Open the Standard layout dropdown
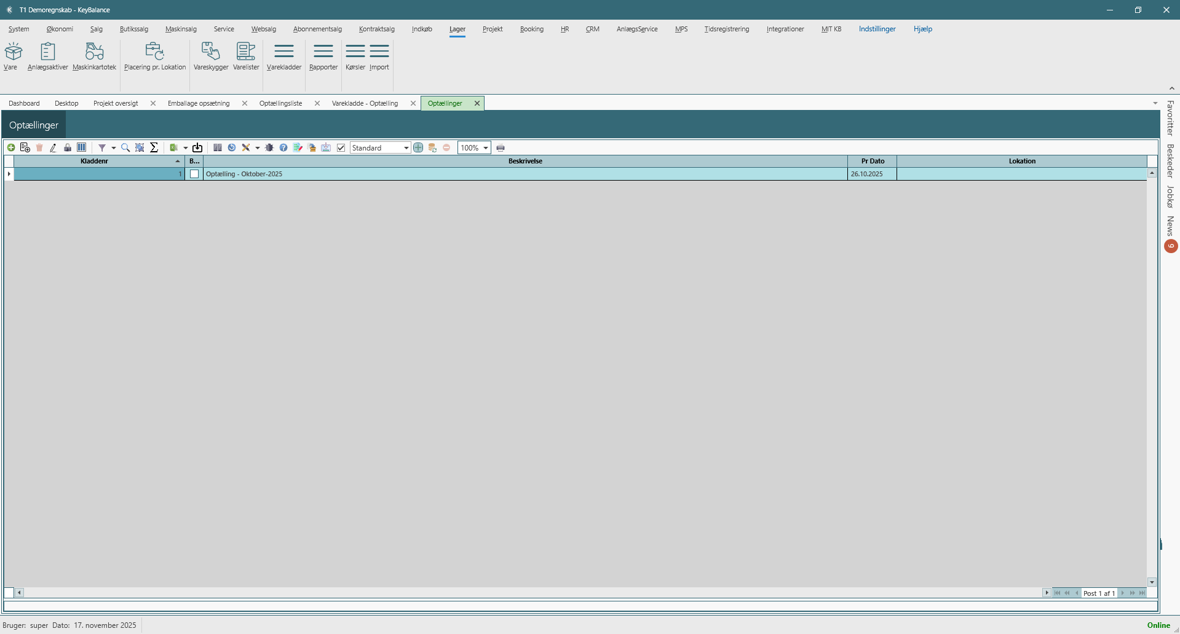Viewport: 1180px width, 634px height. [406, 148]
